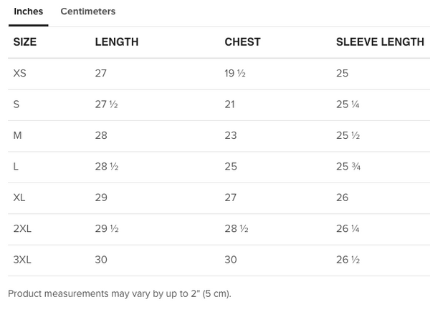The width and height of the screenshot is (430, 312).
Task: Click the CHEST column header
Action: pyautogui.click(x=242, y=42)
